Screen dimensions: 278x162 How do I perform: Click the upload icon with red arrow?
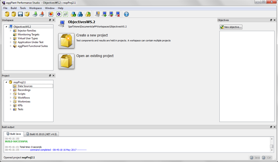tap(41, 14)
